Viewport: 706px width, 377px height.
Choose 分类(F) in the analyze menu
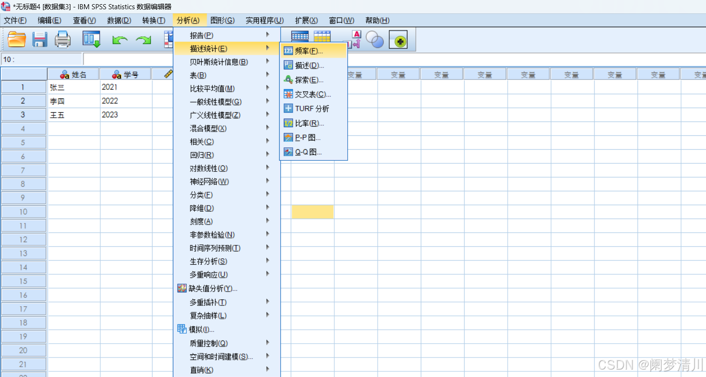coord(227,195)
